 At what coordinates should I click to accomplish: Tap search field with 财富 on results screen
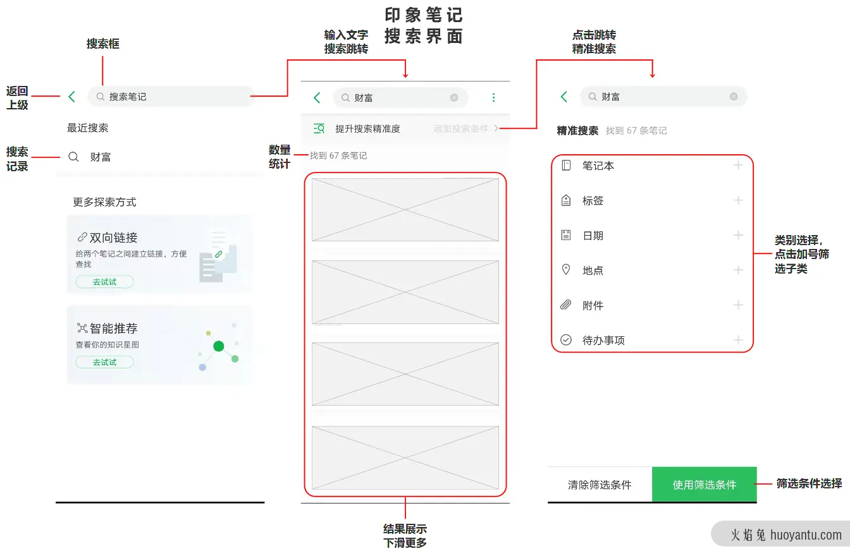(x=400, y=97)
